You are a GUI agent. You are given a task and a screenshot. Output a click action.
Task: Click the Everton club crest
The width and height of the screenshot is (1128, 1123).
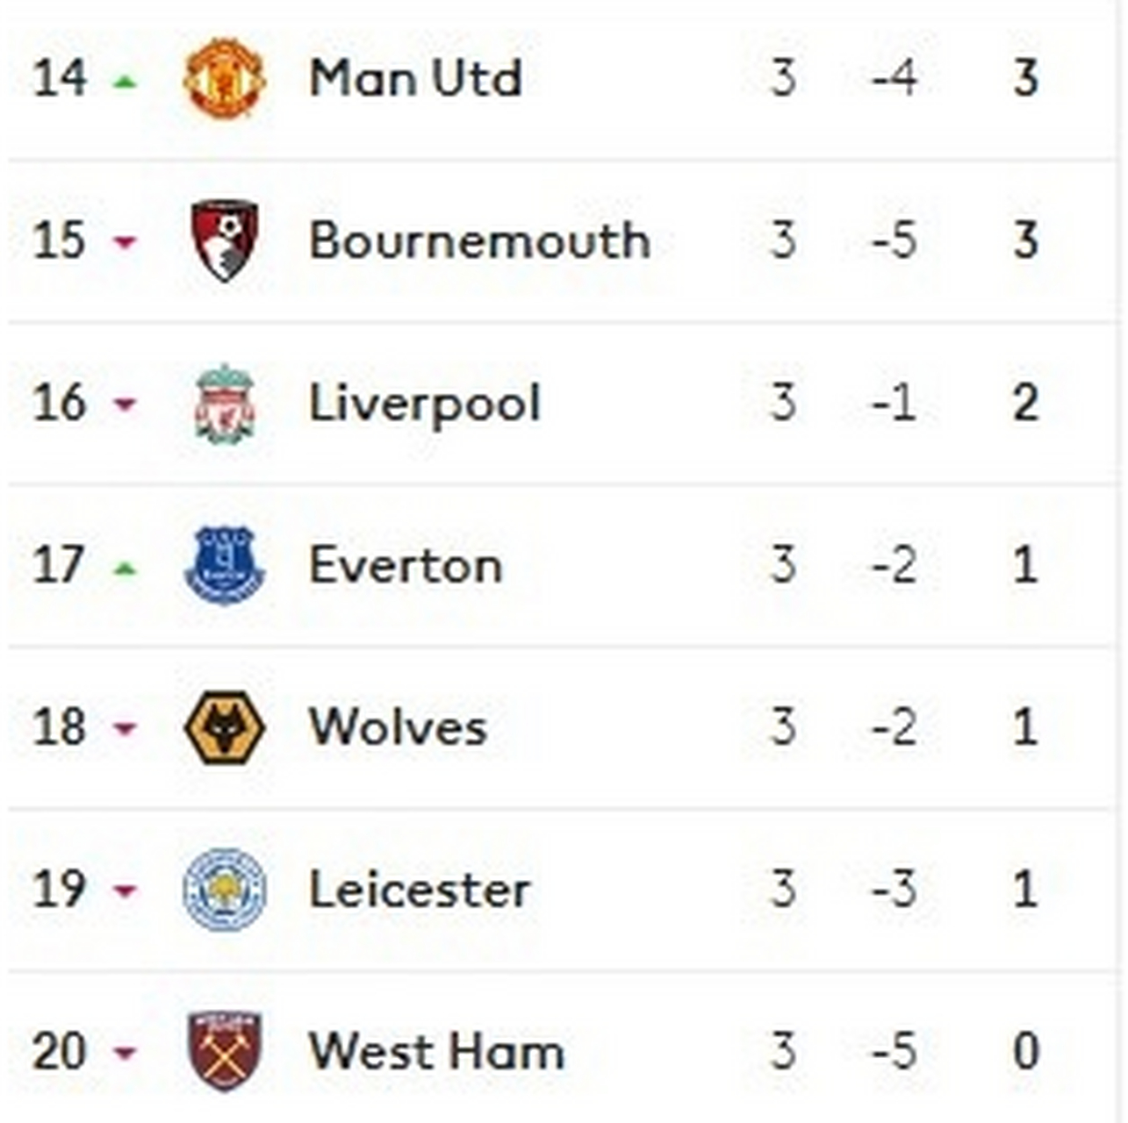[225, 566]
